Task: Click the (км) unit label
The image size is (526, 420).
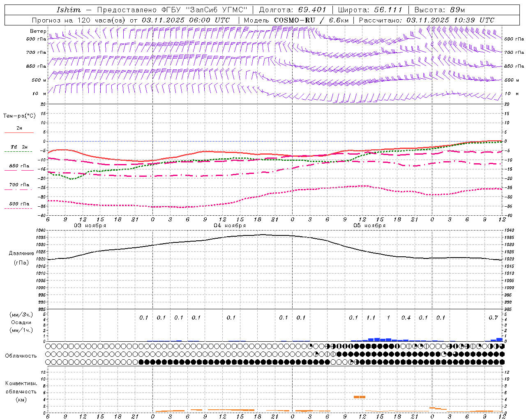Action: pos(21,399)
